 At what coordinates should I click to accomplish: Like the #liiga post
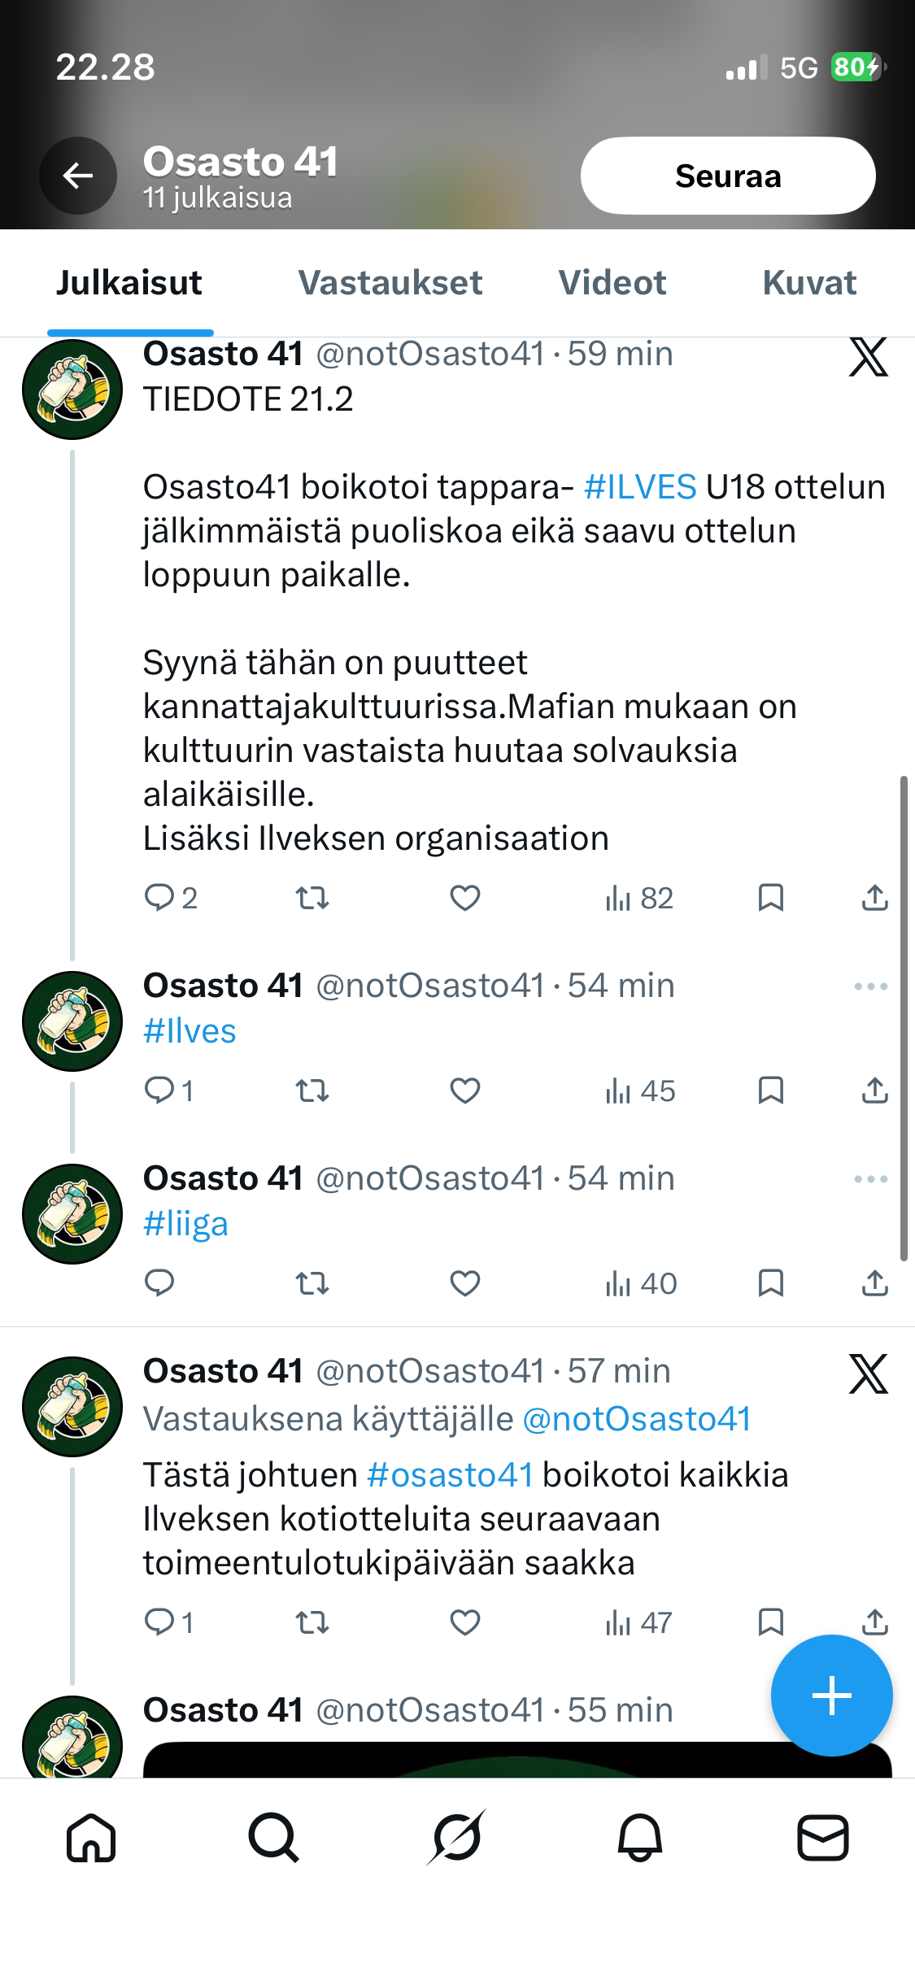[x=465, y=1283]
